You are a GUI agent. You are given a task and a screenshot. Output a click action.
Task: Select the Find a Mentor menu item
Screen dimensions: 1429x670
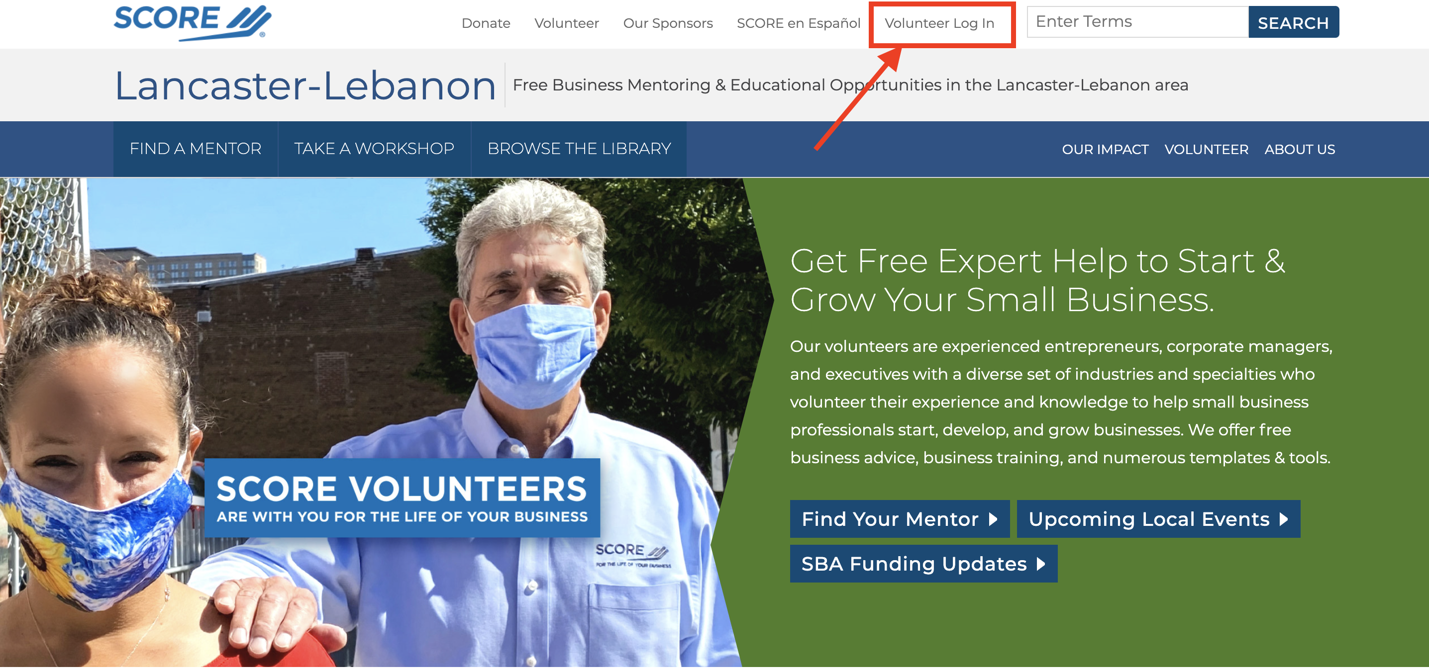[195, 149]
